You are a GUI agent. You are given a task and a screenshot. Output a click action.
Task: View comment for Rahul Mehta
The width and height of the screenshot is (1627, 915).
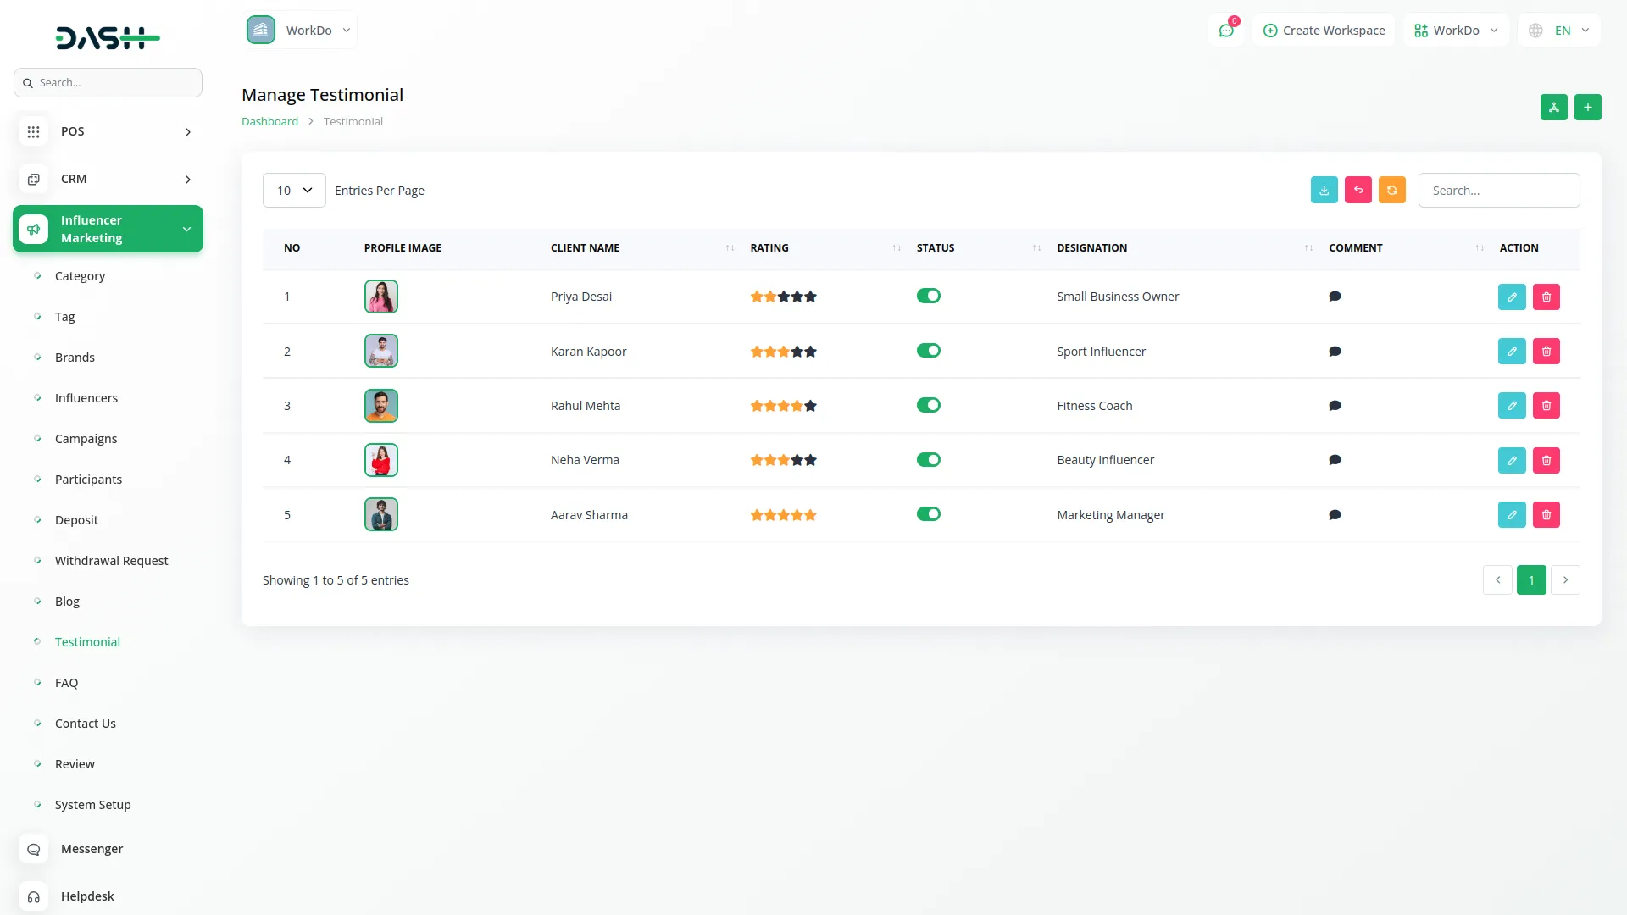pyautogui.click(x=1335, y=406)
